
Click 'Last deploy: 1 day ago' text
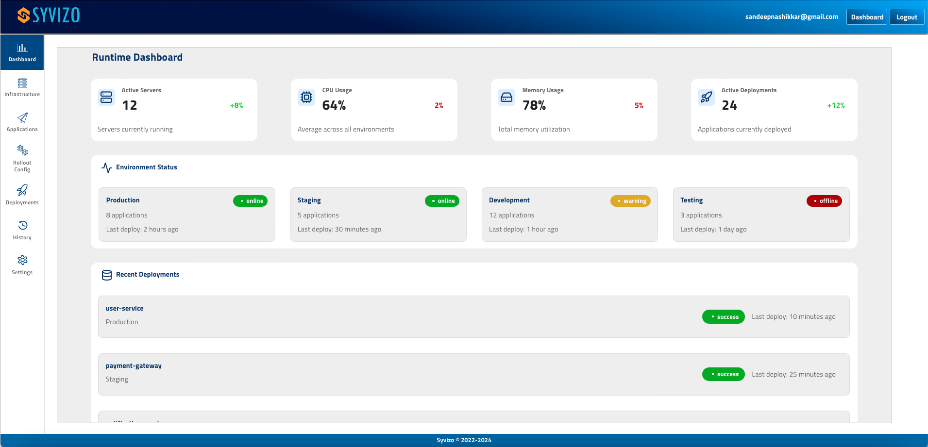713,229
